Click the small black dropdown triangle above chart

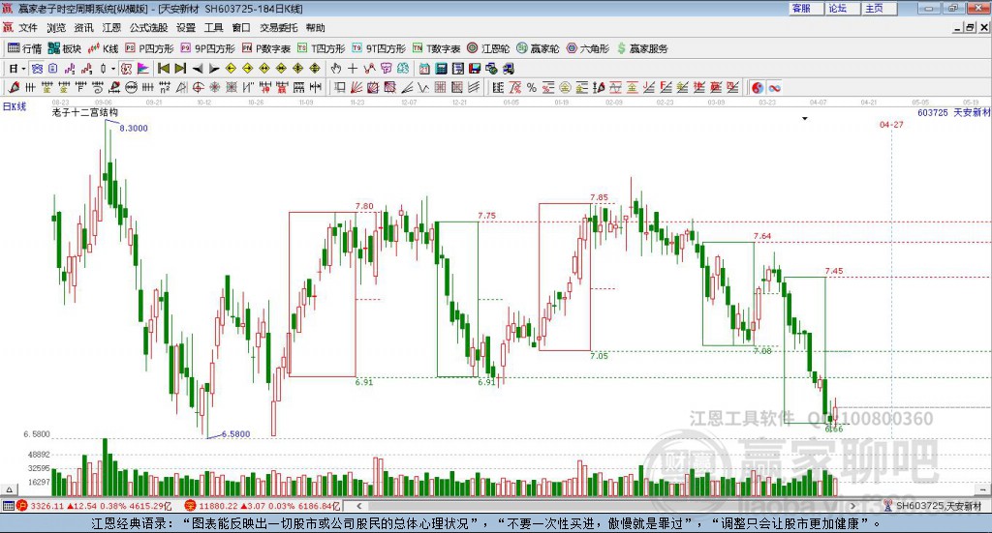tap(805, 119)
